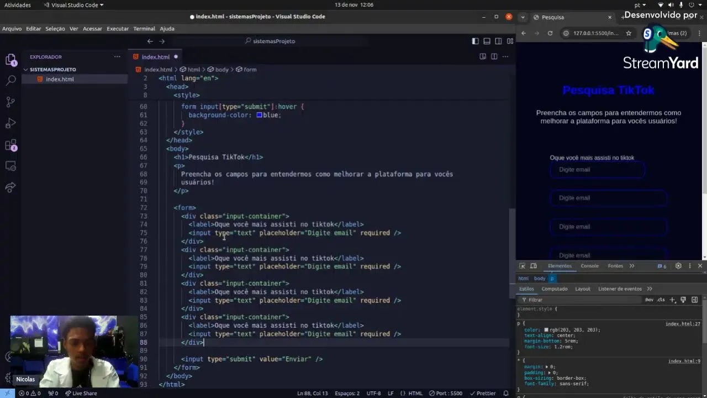Open the Acessar menu
The image size is (707, 398).
click(x=92, y=29)
